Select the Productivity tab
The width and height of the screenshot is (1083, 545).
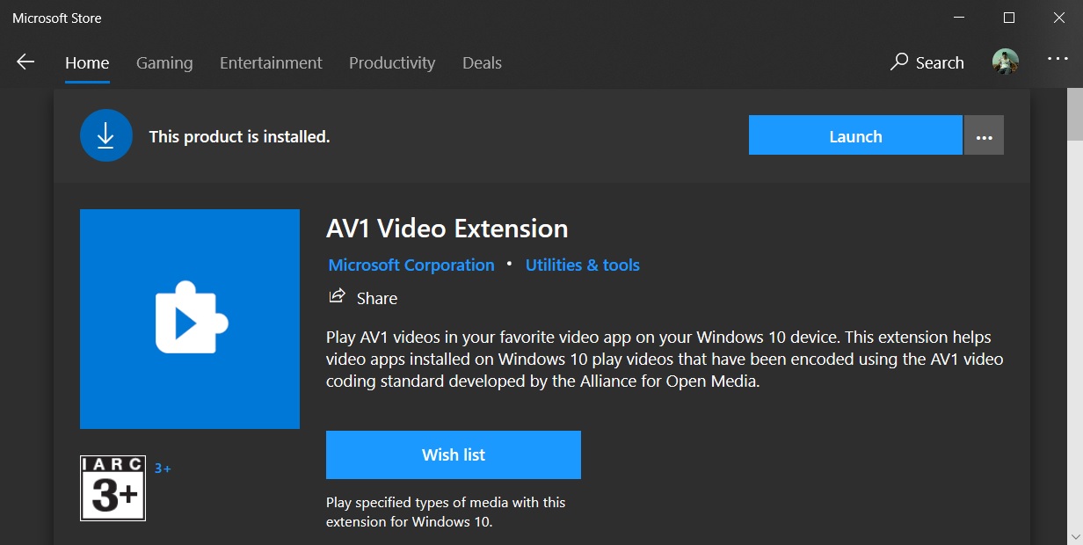click(x=392, y=63)
